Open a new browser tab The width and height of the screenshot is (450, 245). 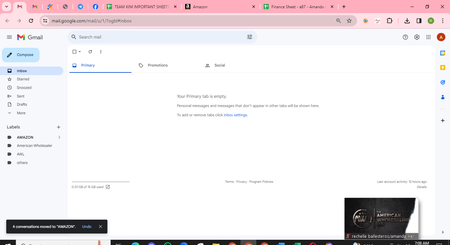344,7
